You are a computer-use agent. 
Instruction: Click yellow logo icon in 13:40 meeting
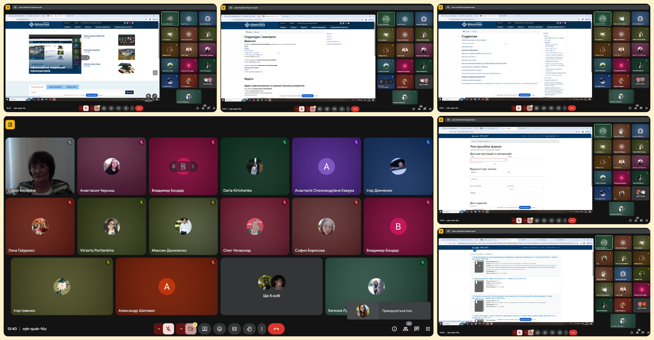click(10, 124)
